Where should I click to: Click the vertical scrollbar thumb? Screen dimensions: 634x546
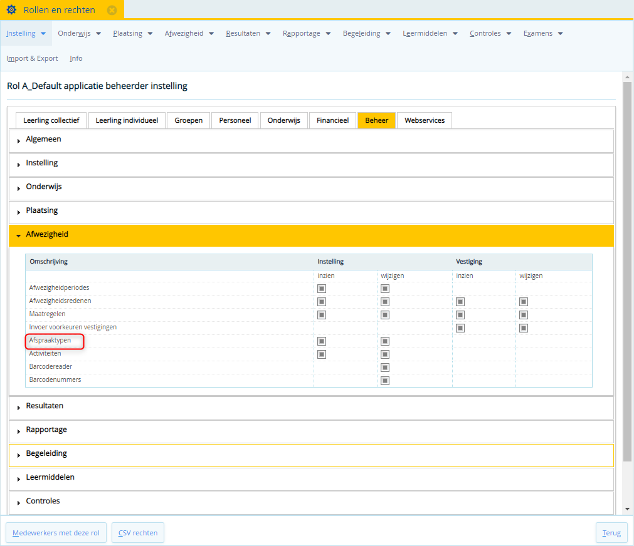[627, 271]
